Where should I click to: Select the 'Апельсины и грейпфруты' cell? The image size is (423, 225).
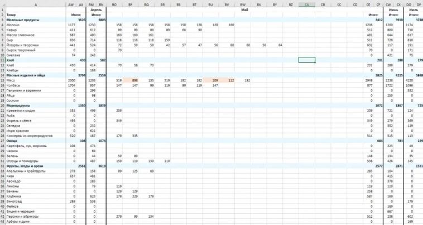[36, 171]
